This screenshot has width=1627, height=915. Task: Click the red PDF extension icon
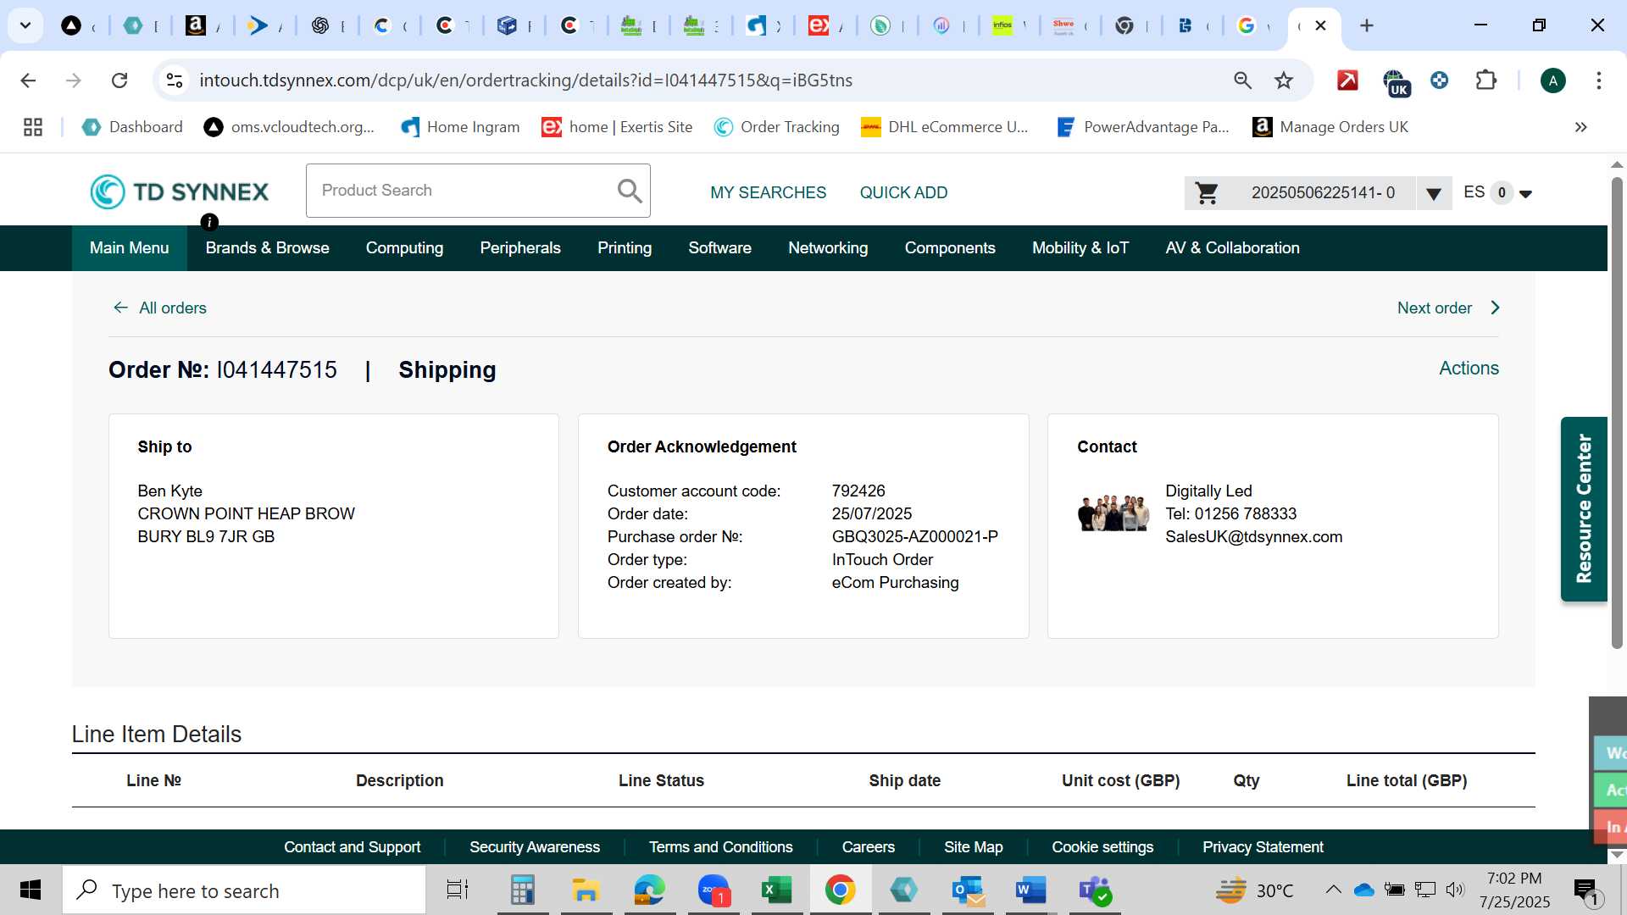[1347, 80]
